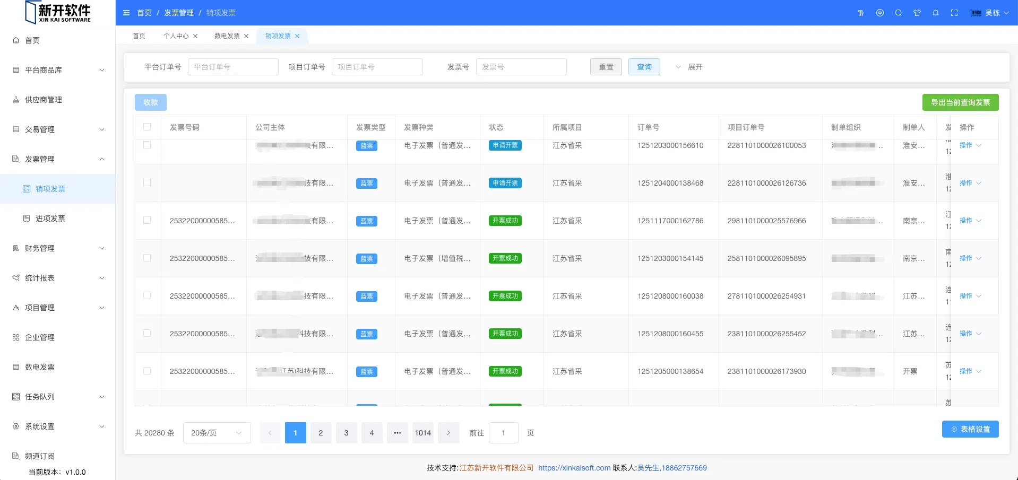This screenshot has width=1018, height=480.
Task: Open the 20条/页 page size dropdown
Action: pyautogui.click(x=217, y=433)
